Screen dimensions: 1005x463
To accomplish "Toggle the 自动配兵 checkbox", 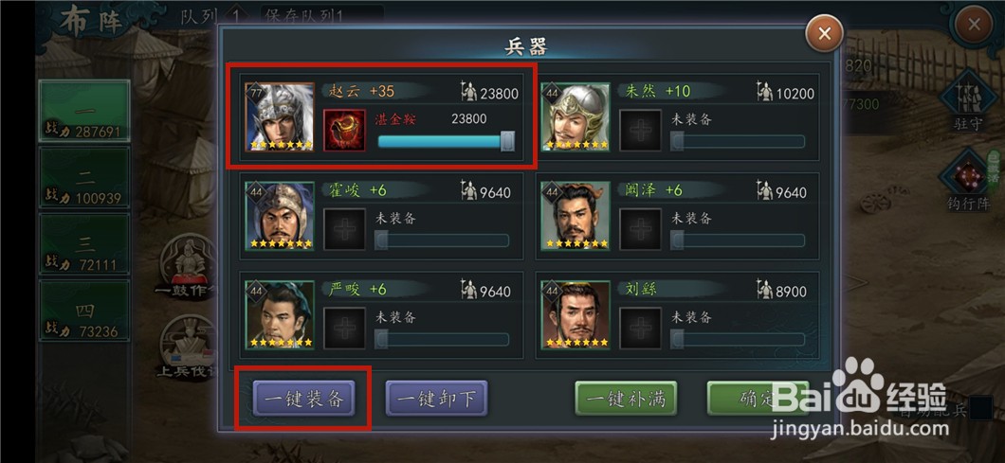I will click(980, 409).
